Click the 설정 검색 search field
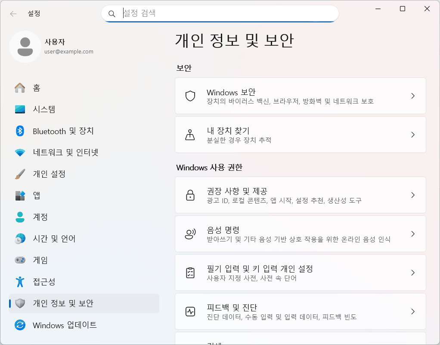 click(220, 13)
